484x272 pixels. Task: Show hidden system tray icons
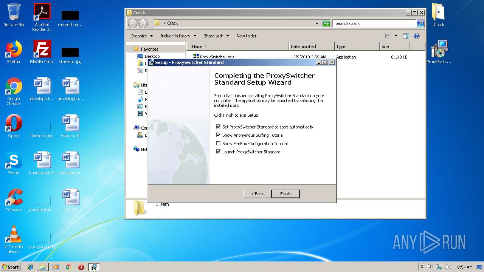422,267
